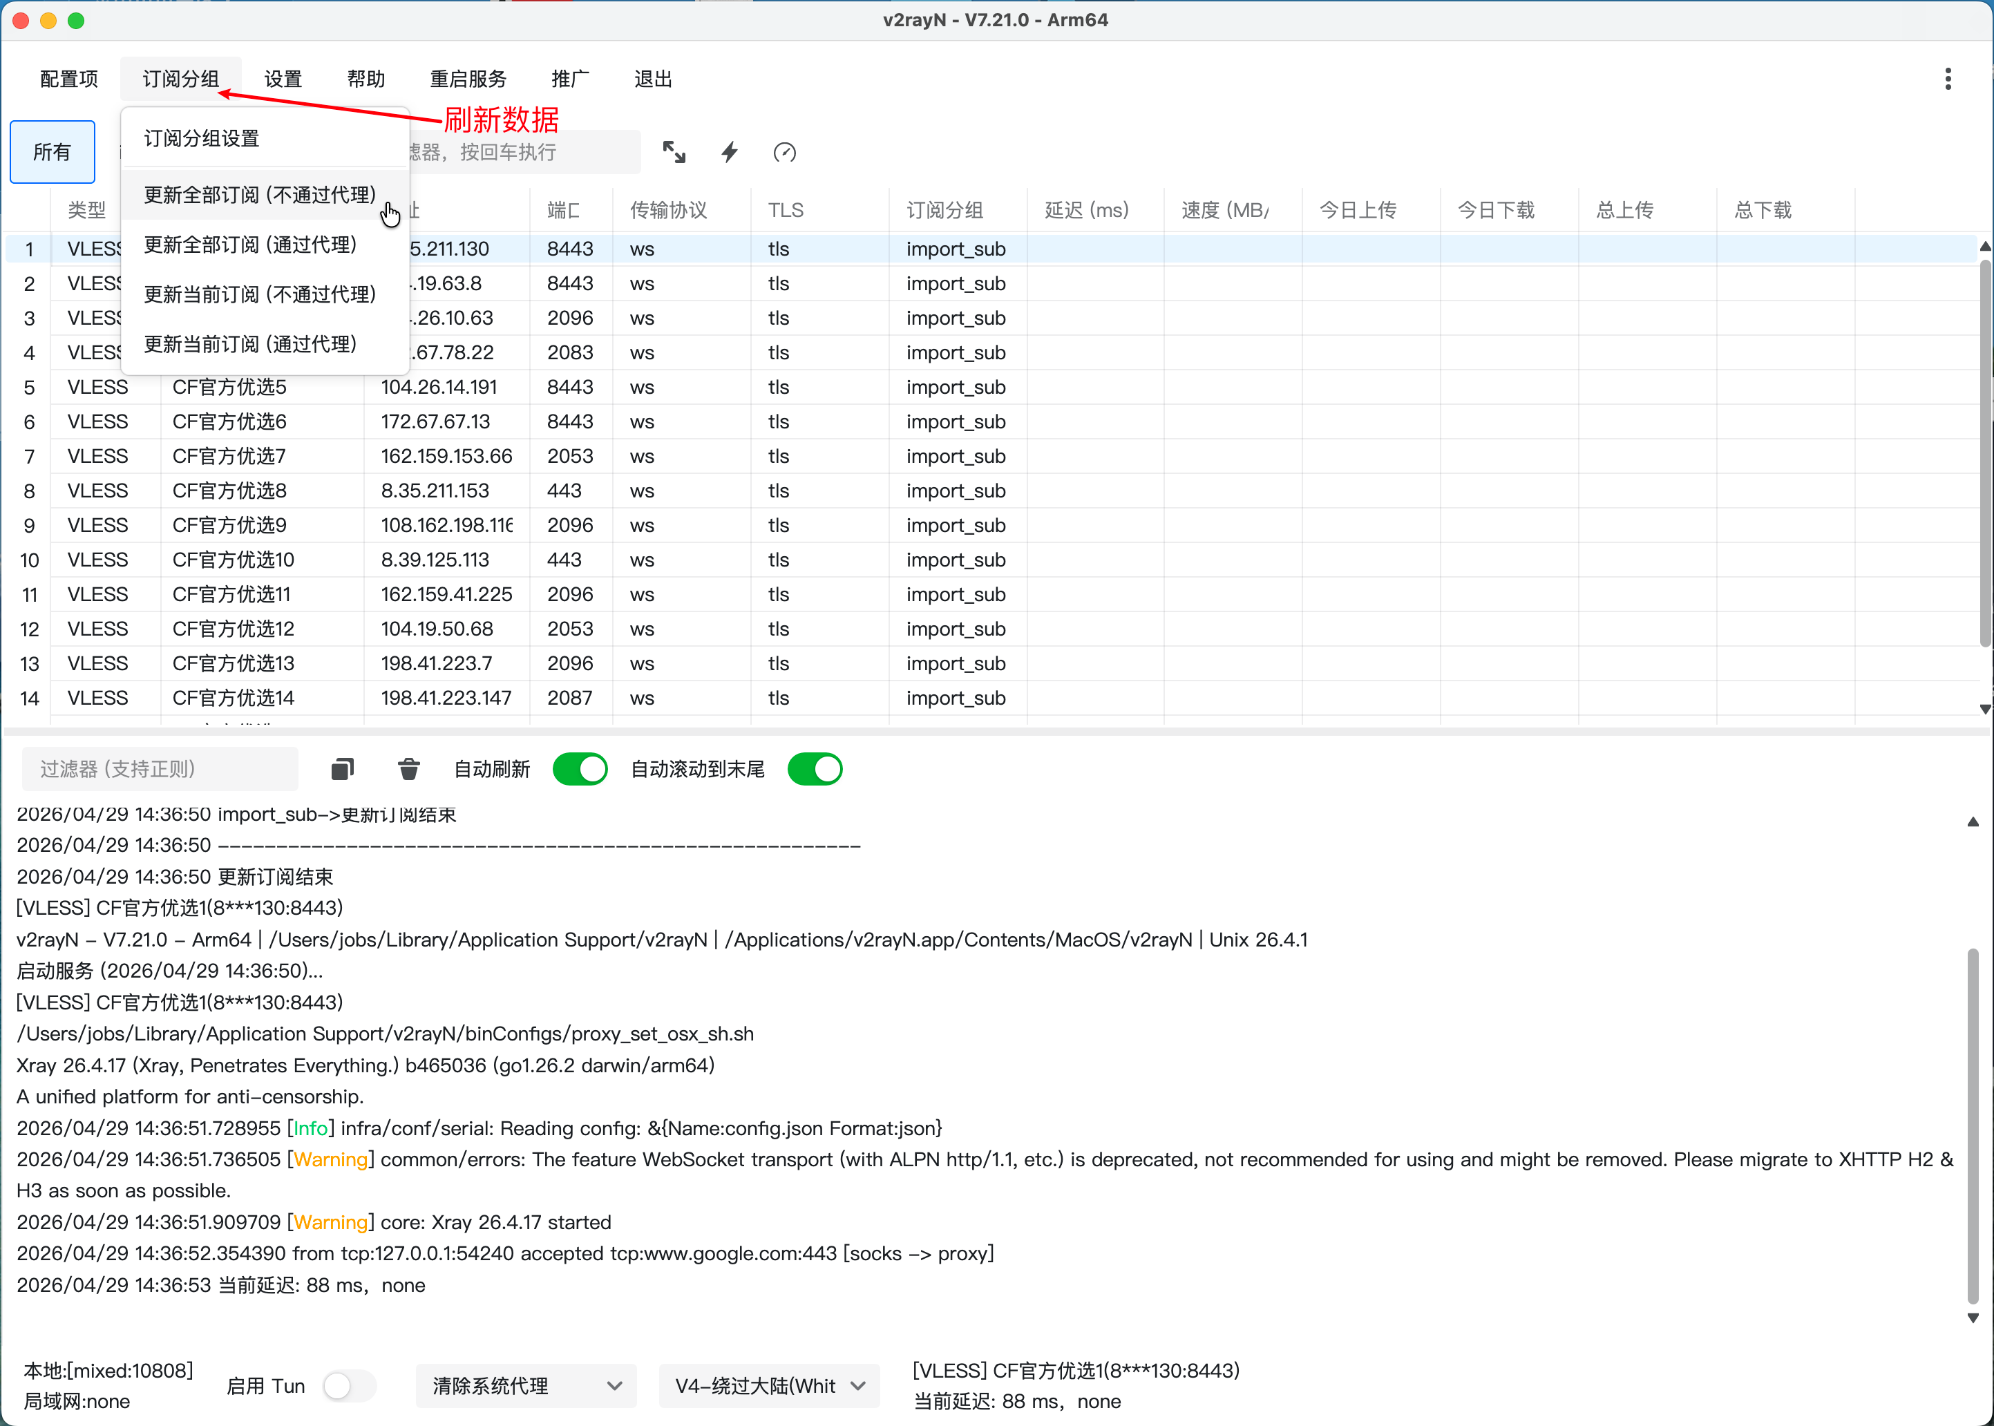Click the log panel scroll-up arrow
Viewport: 1994px width, 1426px height.
tap(1972, 822)
